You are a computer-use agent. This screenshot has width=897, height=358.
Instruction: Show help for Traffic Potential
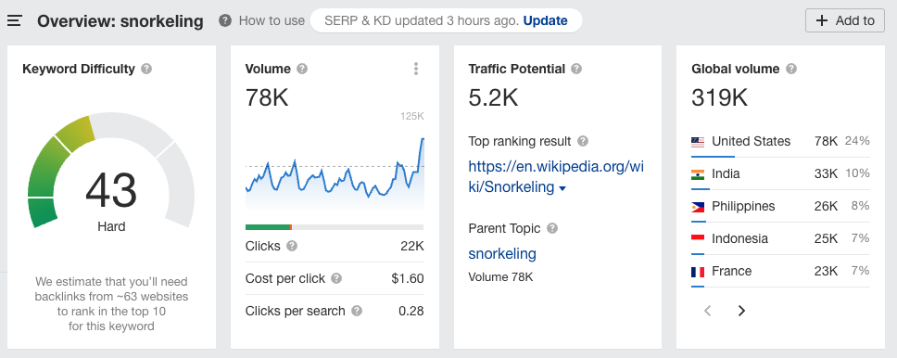tap(576, 69)
